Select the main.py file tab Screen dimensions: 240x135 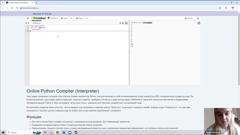[37, 23]
